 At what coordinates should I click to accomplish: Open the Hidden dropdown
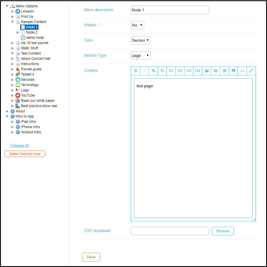(137, 25)
